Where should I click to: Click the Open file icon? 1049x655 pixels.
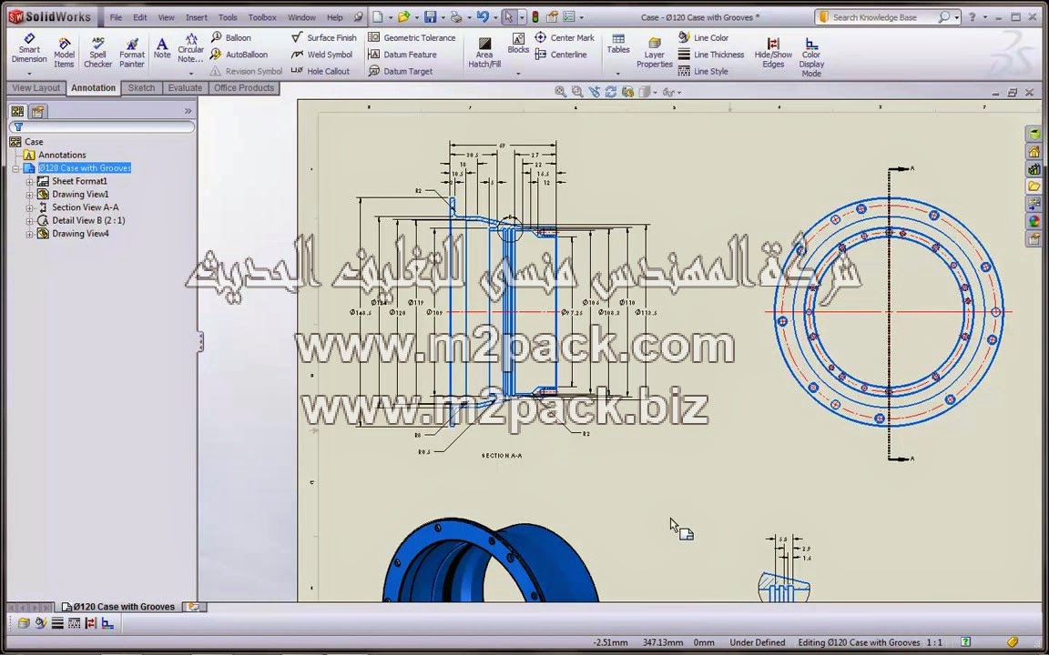click(x=403, y=17)
